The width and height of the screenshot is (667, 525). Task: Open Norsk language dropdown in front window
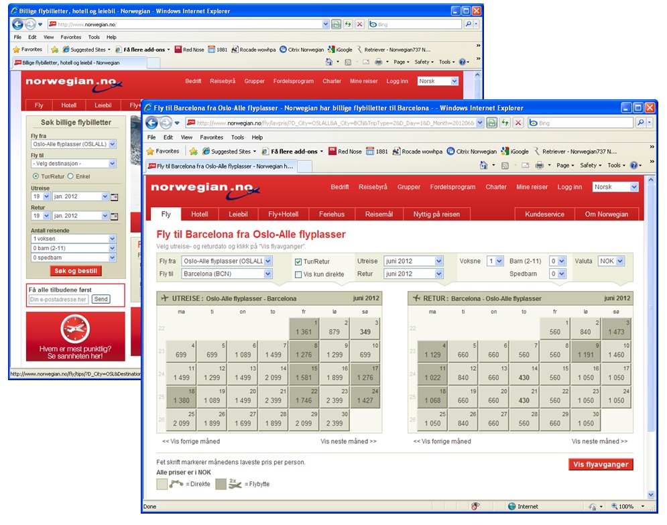coord(615,187)
